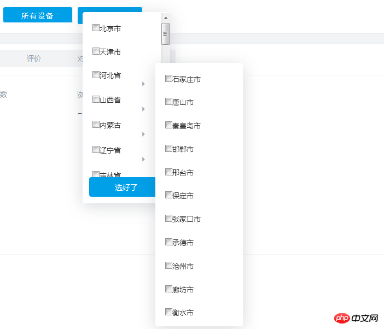Click the 沧州市 label text
The image size is (384, 329).
183,266
